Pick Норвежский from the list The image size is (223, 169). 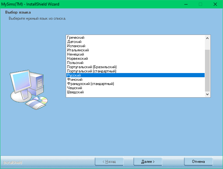(136, 58)
